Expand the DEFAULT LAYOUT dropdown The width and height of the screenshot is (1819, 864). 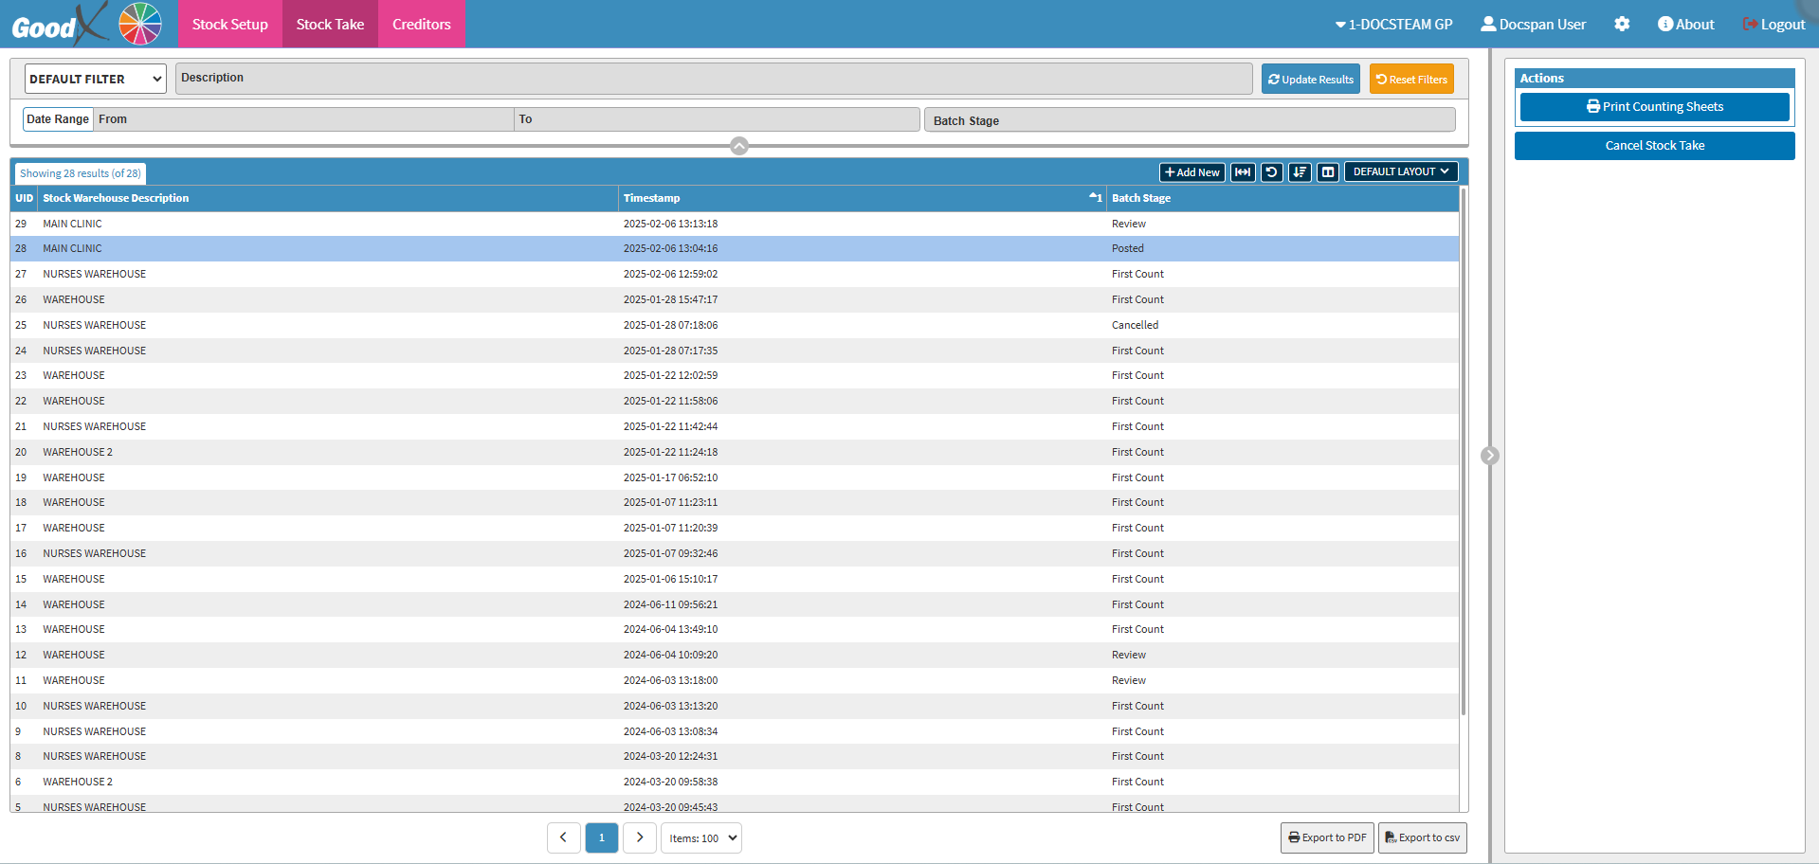coord(1401,172)
